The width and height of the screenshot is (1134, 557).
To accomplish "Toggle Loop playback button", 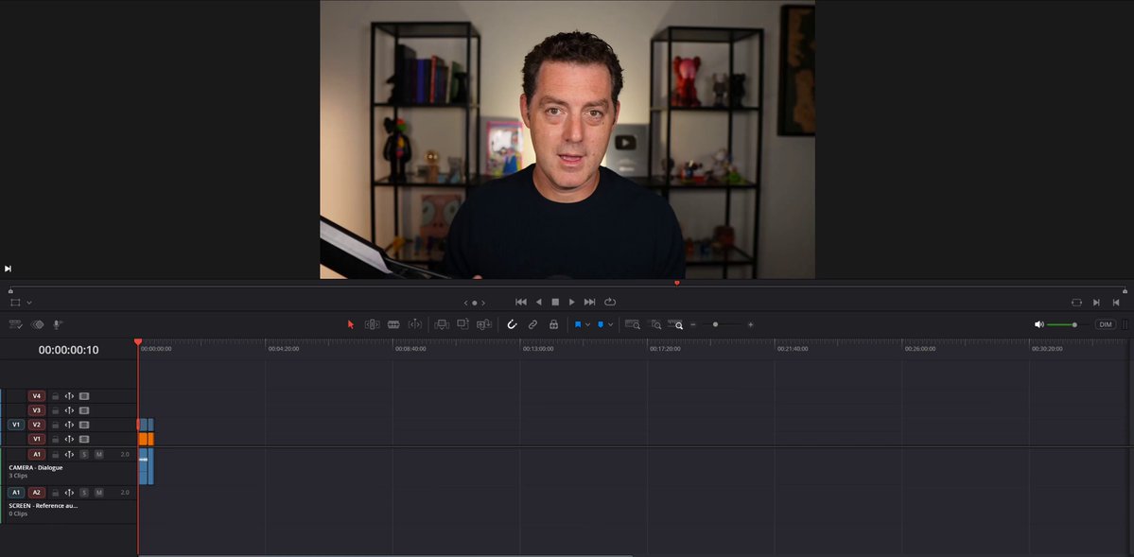I will pos(610,302).
